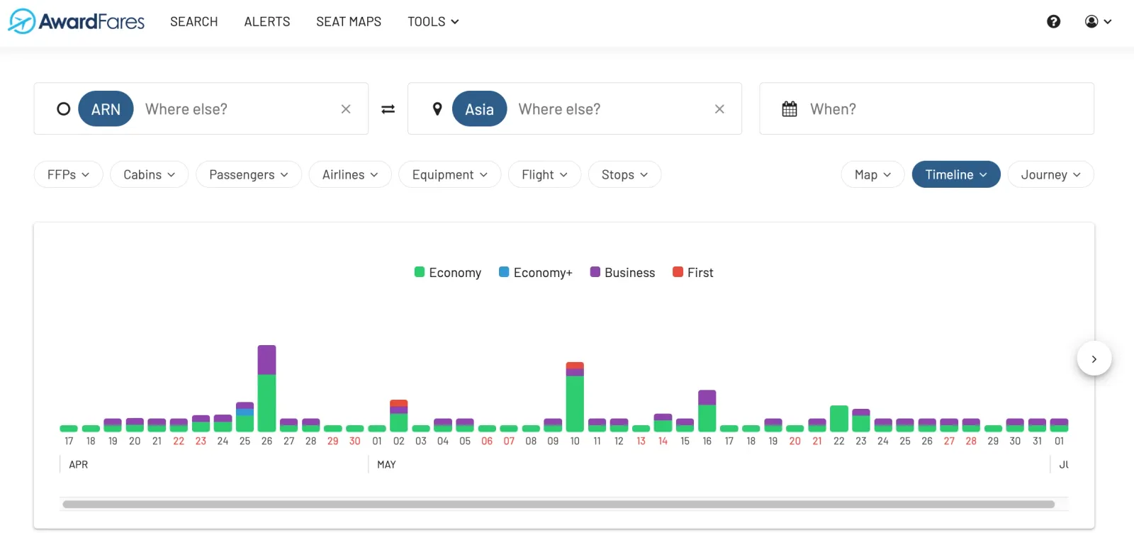1134x557 pixels.
Task: Go to ALERTS in the navigation
Action: pos(267,22)
